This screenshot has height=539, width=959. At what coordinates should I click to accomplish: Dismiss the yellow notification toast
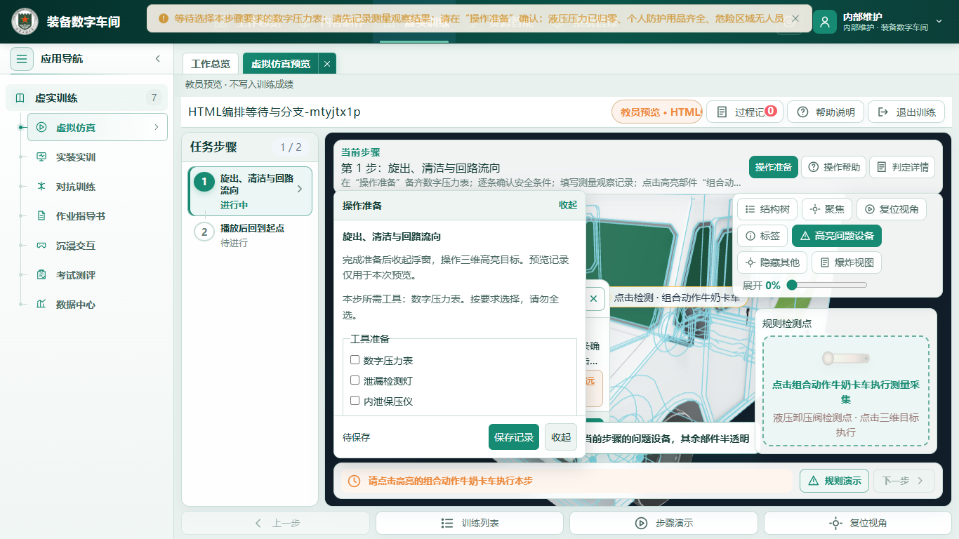[795, 18]
